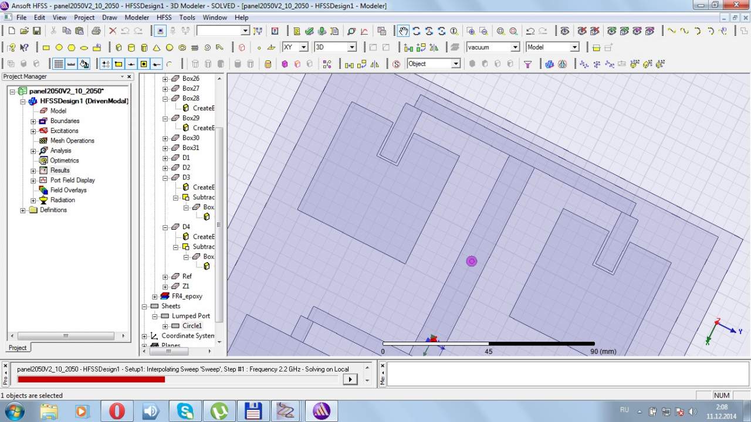751x422 pixels.
Task: Open Opera browser from the taskbar
Action: pos(117,411)
